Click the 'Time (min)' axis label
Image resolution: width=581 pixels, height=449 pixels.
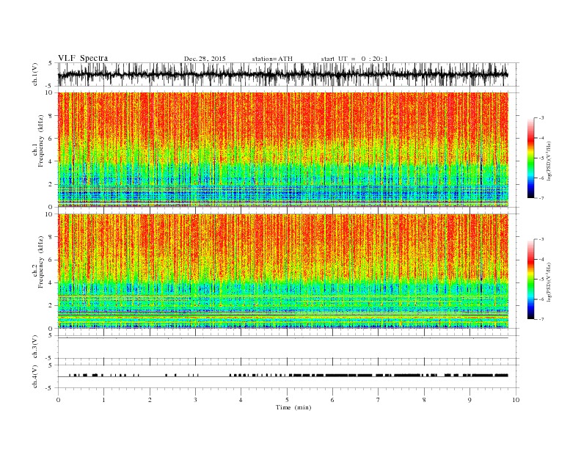tap(293, 407)
